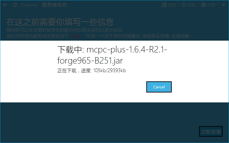
Task: Go to the home icon
Action: (x=15, y=5)
